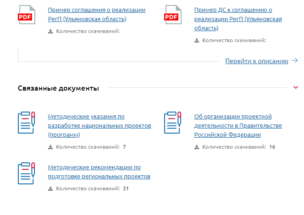Open Методические рекомендации по подготовке региональных проектов
Image resolution: width=304 pixels, height=215 pixels.
99,172
